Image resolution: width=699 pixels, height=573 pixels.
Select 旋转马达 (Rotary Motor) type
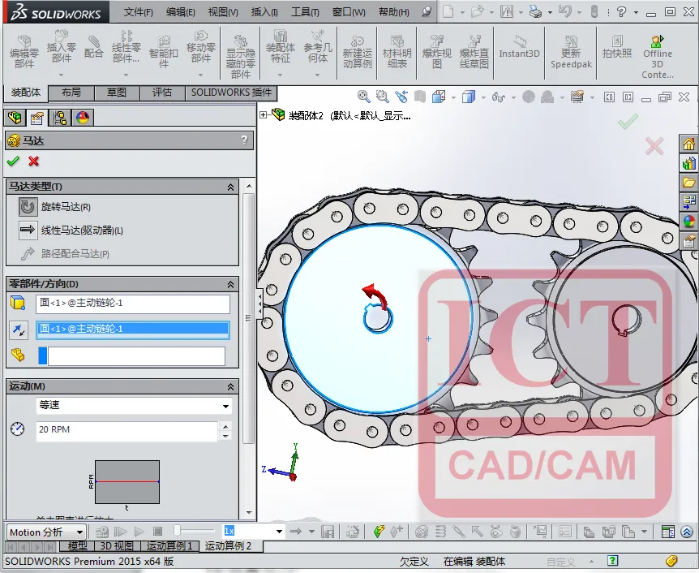pyautogui.click(x=28, y=207)
